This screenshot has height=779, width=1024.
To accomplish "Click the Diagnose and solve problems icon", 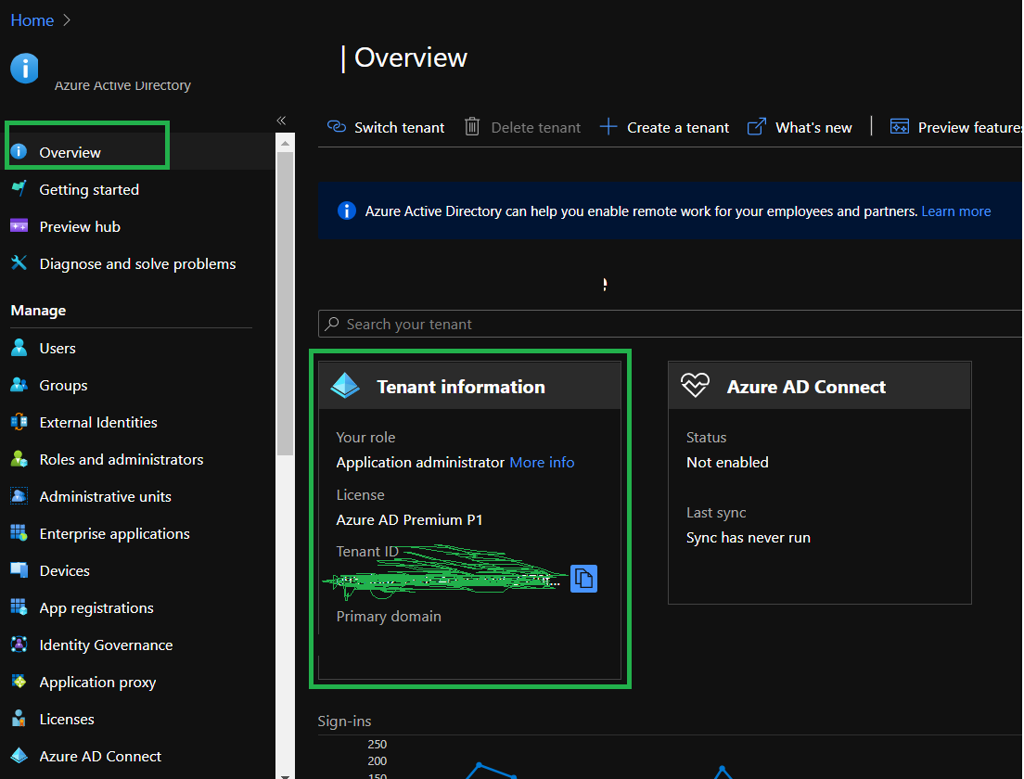I will pos(19,263).
